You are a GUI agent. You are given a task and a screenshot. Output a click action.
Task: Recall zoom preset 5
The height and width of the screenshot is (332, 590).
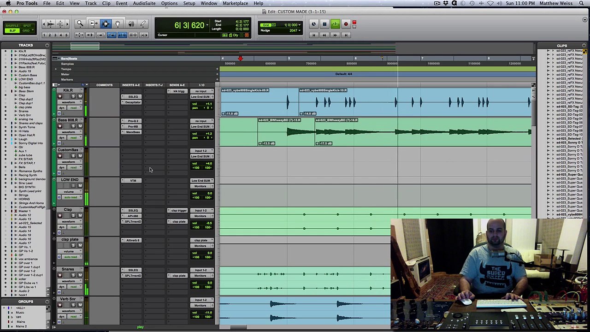point(66,36)
